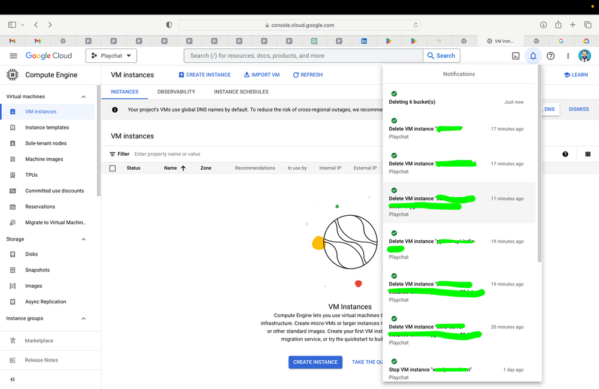
Task: Click the Safari share icon
Action: (x=558, y=25)
